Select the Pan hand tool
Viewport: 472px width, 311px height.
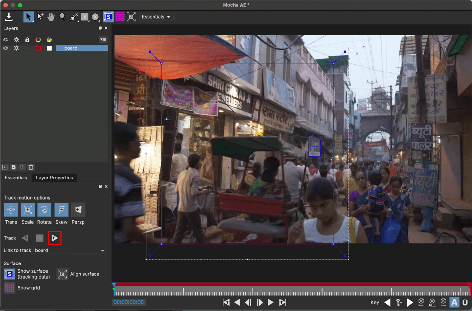[51, 17]
